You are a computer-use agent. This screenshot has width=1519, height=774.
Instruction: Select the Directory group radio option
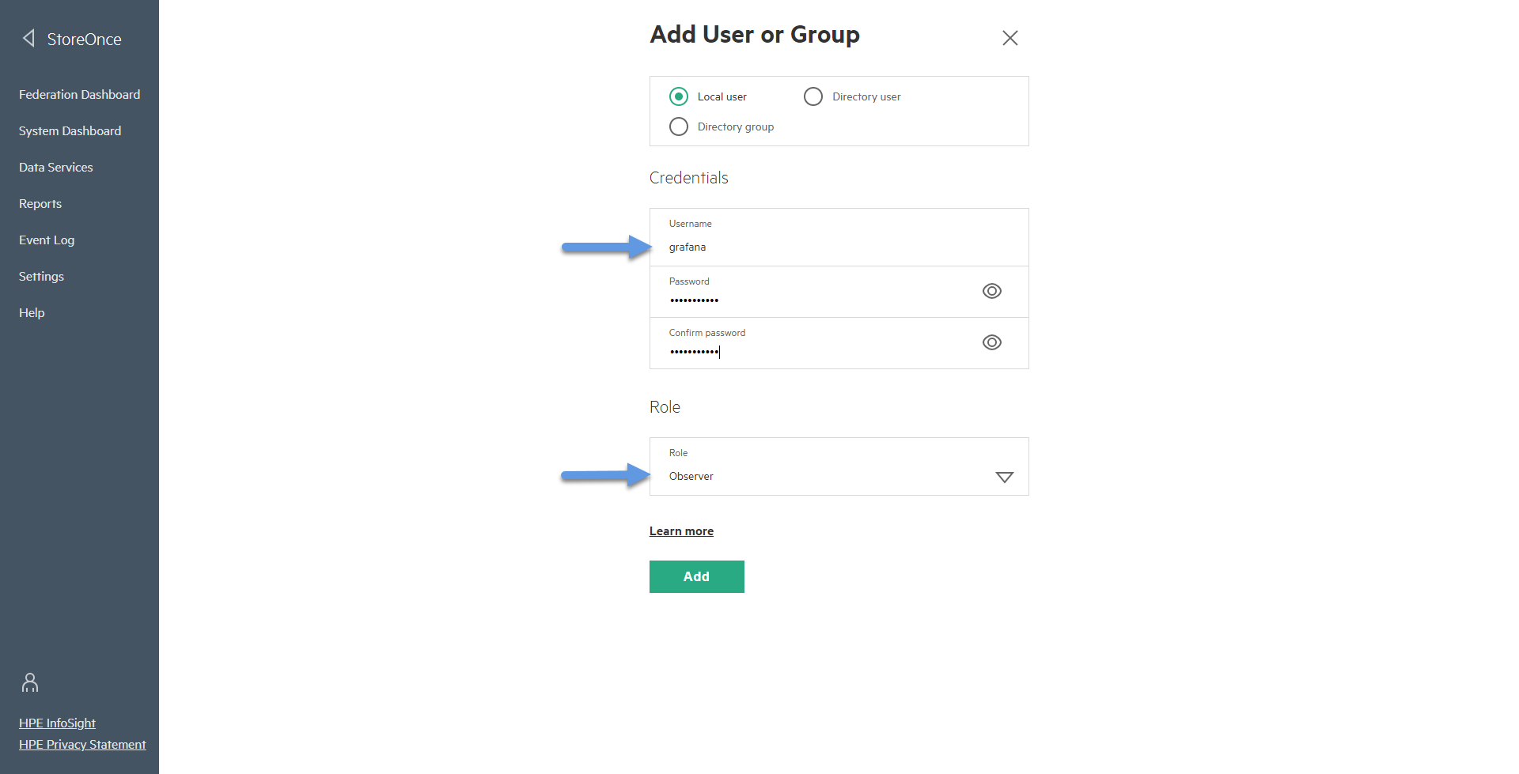(679, 126)
